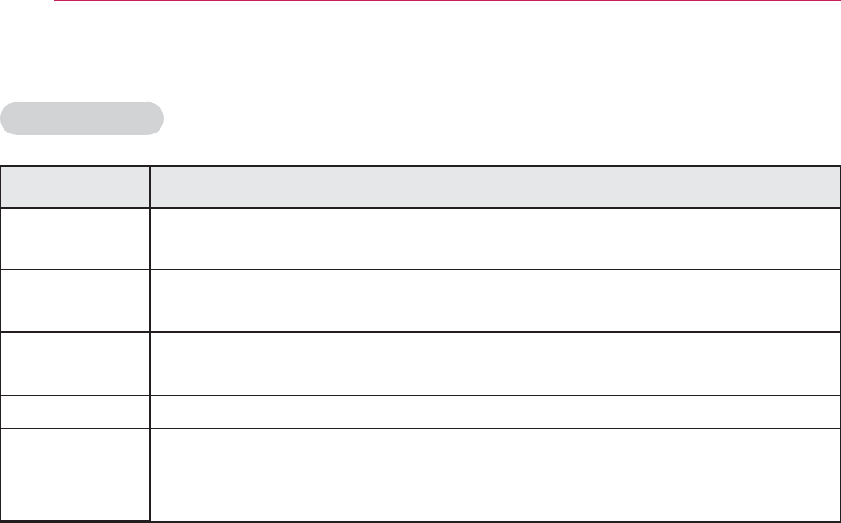This screenshot has width=841, height=523.
Task: Select the third body row's left cell
Action: (x=74, y=363)
